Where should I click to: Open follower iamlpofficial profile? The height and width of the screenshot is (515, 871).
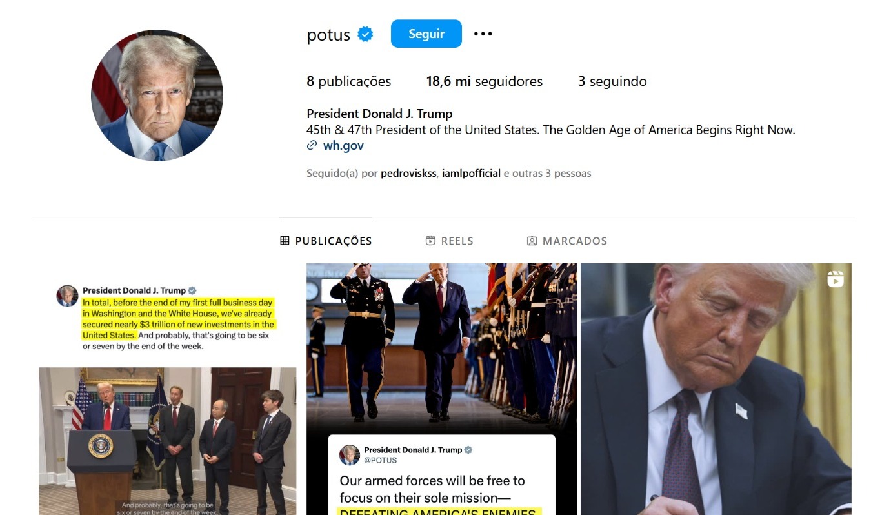click(x=471, y=173)
